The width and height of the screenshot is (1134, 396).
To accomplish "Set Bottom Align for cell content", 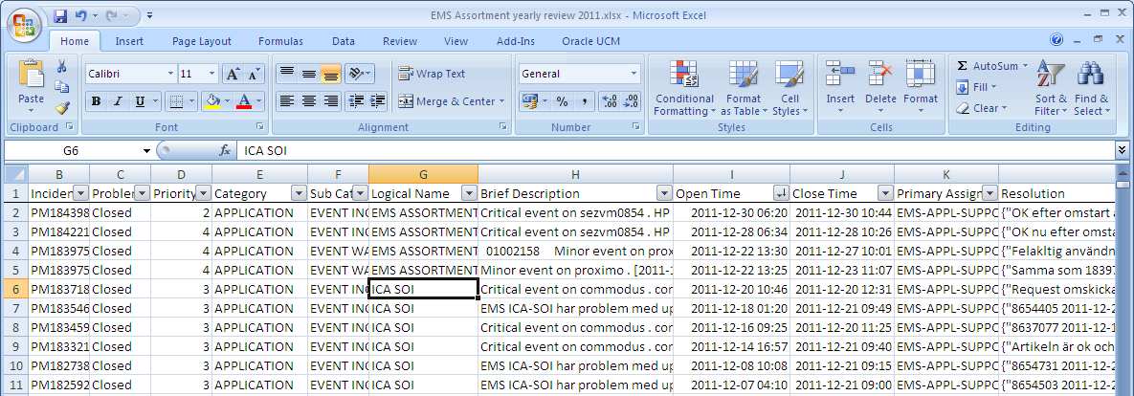I will point(330,74).
